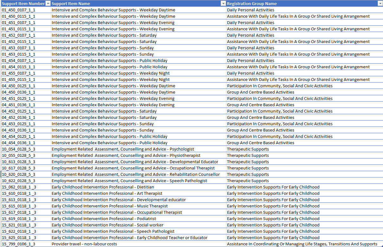The width and height of the screenshot is (383, 247).
Task: Select the Support Item Number header cell
Action: click(25, 3)
